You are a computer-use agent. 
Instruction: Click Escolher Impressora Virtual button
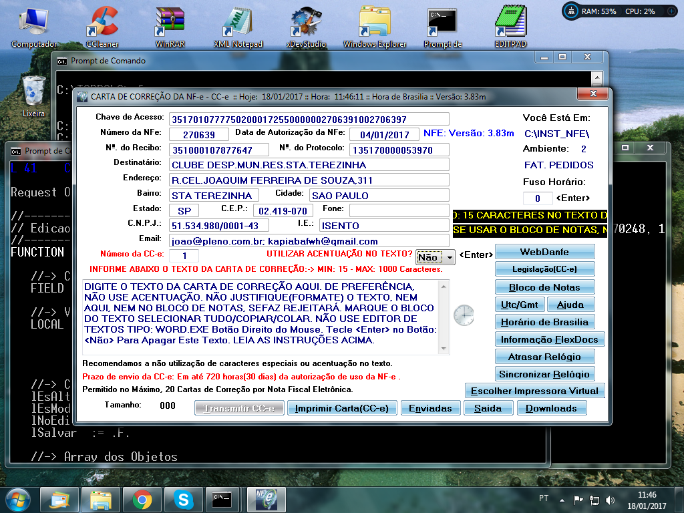pos(535,391)
